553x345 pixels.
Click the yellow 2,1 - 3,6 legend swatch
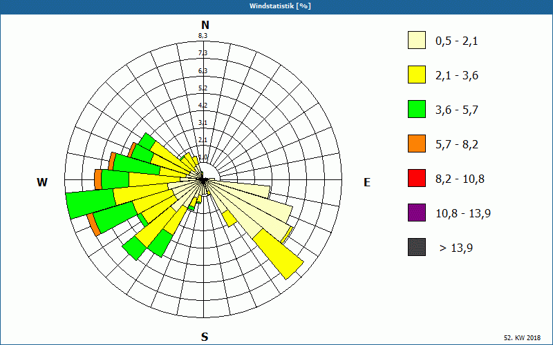point(417,75)
